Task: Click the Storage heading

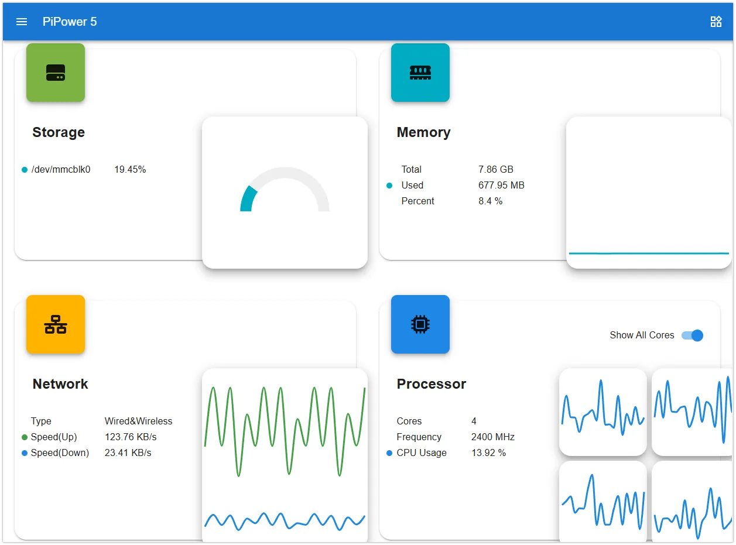Action: click(x=59, y=132)
